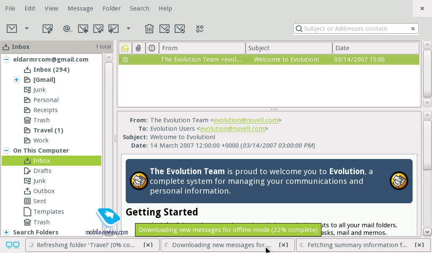Click the search magnifier icon
The image size is (432, 253).
(x=299, y=29)
